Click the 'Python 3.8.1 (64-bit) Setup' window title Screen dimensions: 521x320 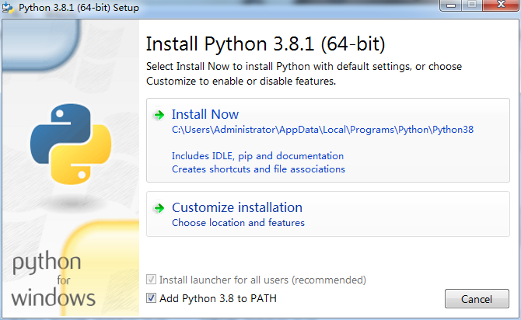(79, 8)
